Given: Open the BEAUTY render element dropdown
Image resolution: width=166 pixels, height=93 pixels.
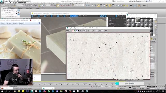Looking at the screenshot, I should (91, 16).
